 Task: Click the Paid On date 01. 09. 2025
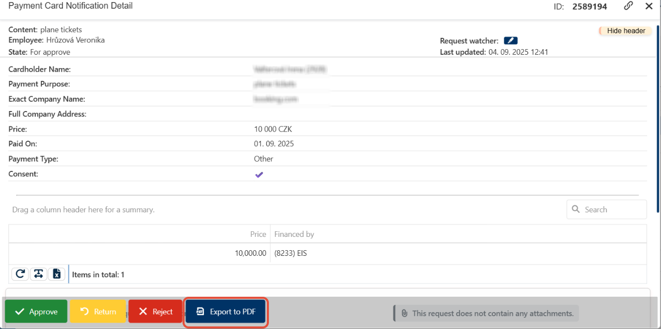point(274,144)
